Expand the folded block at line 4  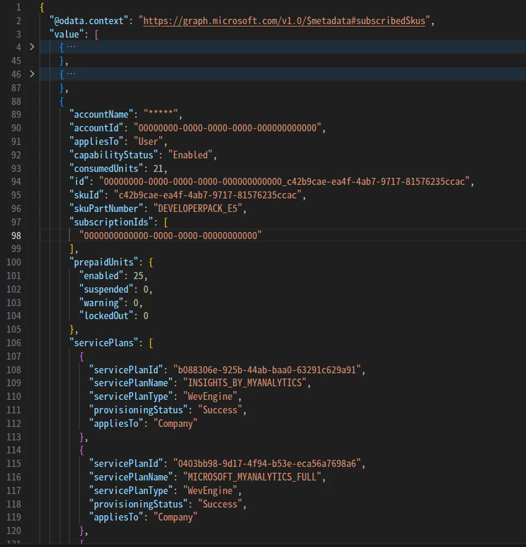click(x=32, y=47)
